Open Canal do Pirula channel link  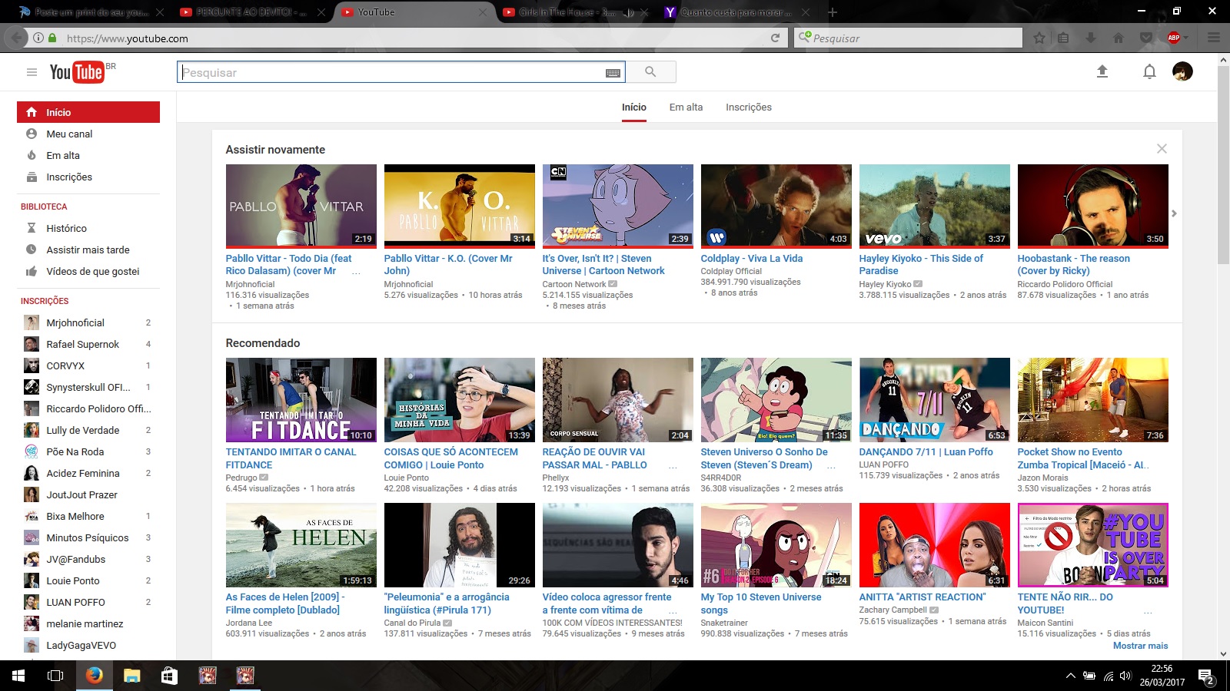412,623
